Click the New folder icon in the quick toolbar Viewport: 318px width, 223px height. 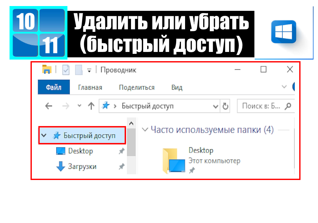(79, 70)
